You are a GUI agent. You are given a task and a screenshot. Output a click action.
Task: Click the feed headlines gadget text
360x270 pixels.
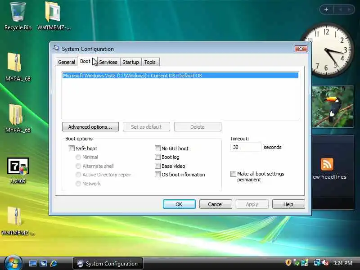(x=329, y=177)
